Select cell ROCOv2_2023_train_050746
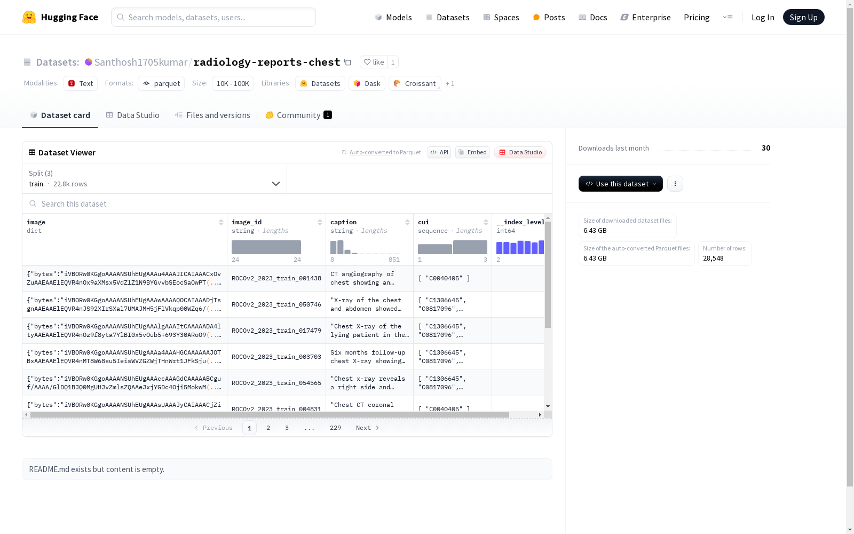This screenshot has height=534, width=854. 276,304
